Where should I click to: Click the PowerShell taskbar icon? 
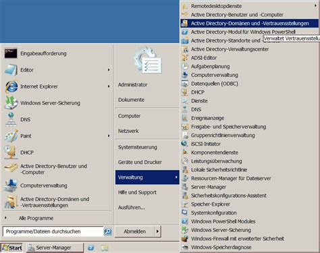click(x=91, y=248)
